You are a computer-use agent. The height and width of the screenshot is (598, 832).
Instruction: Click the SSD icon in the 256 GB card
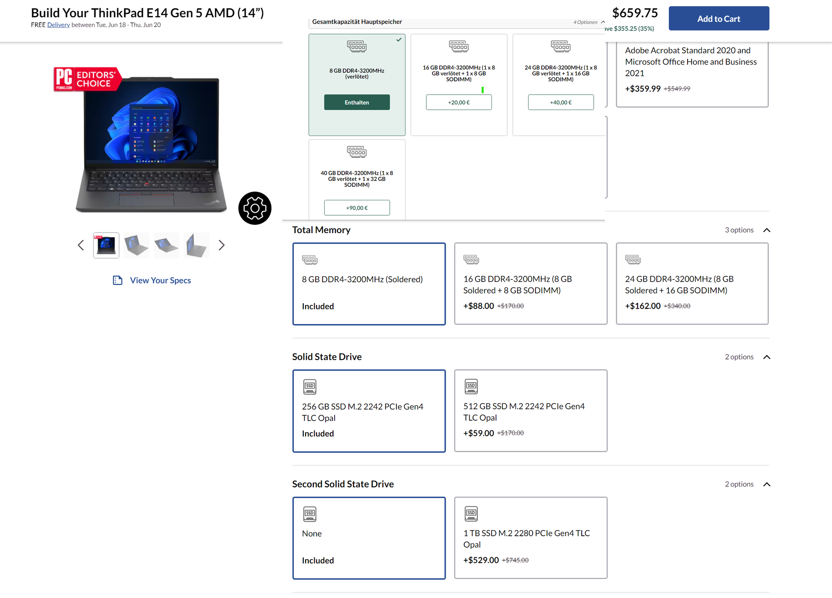[310, 387]
